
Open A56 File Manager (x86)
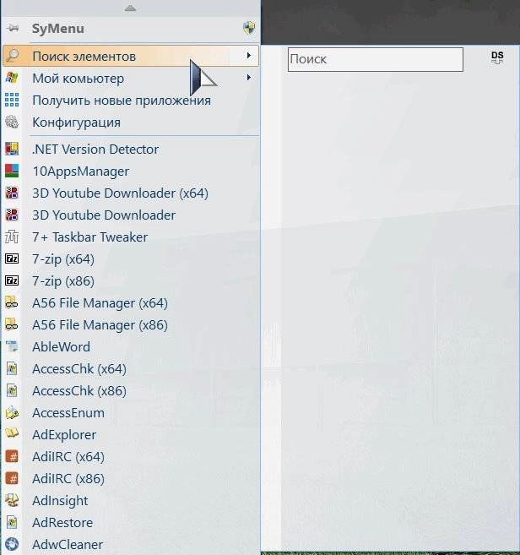click(x=131, y=324)
